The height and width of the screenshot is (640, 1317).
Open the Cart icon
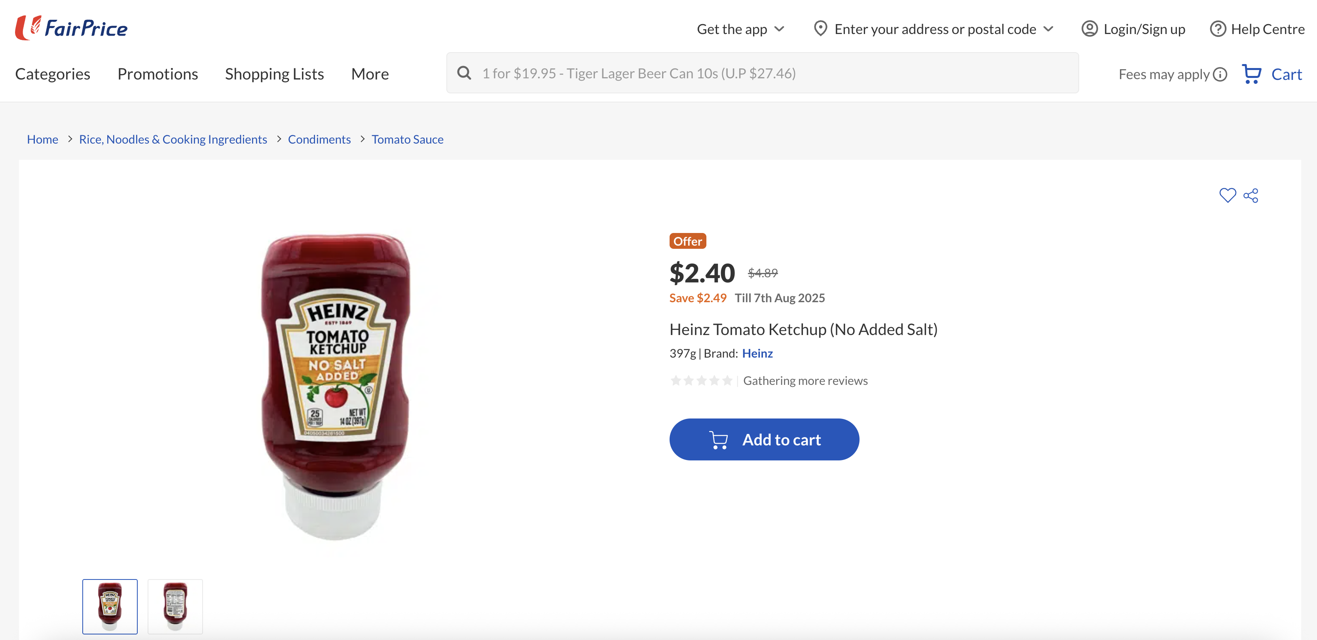pyautogui.click(x=1252, y=74)
